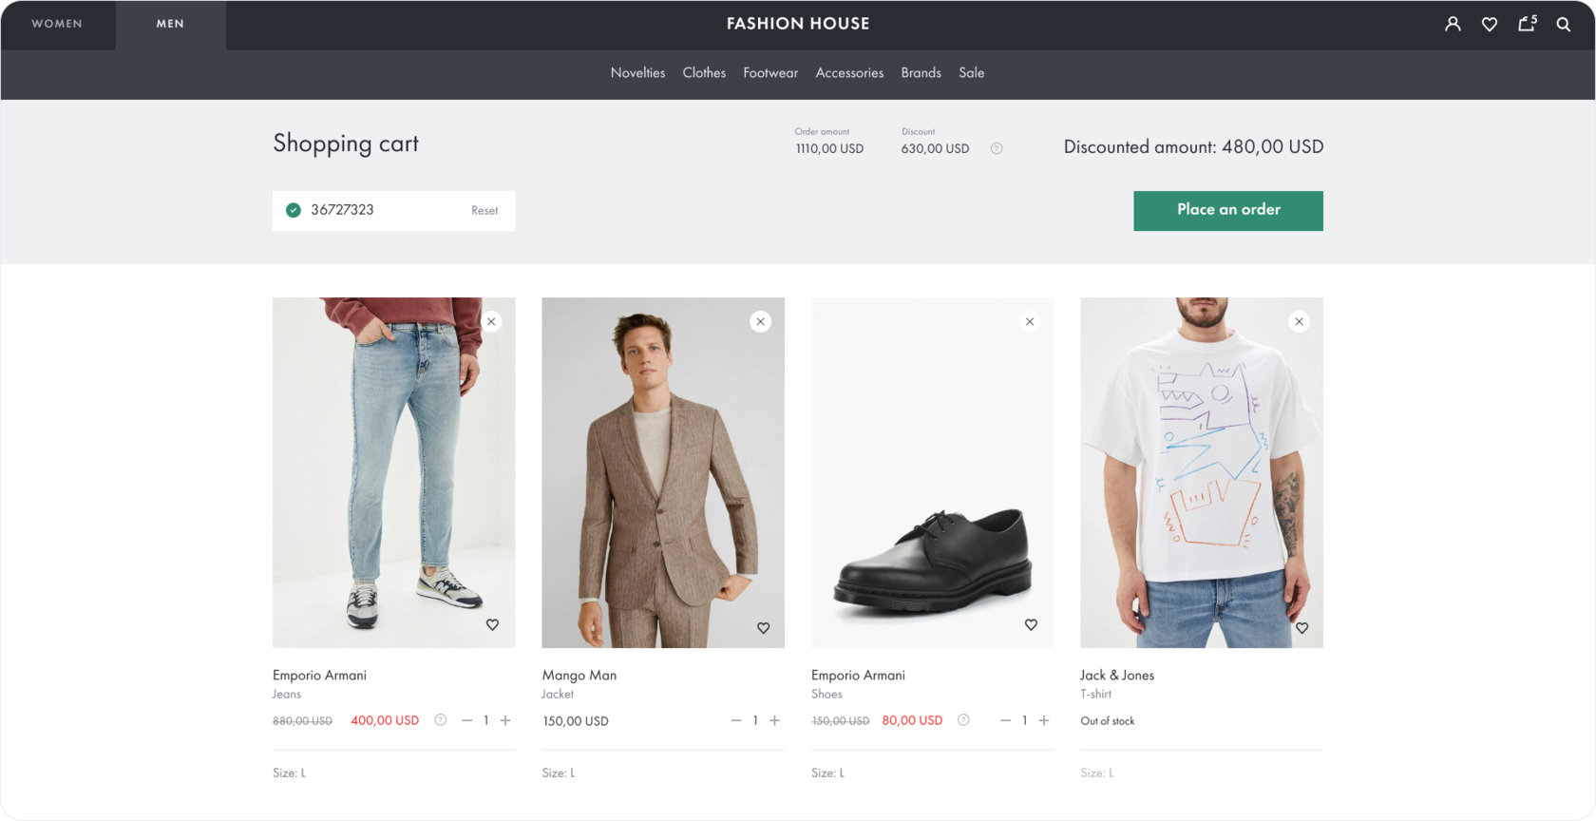Screen dimensions: 1596x821
Task: Click price info icon for Shoes
Action: [x=963, y=720]
